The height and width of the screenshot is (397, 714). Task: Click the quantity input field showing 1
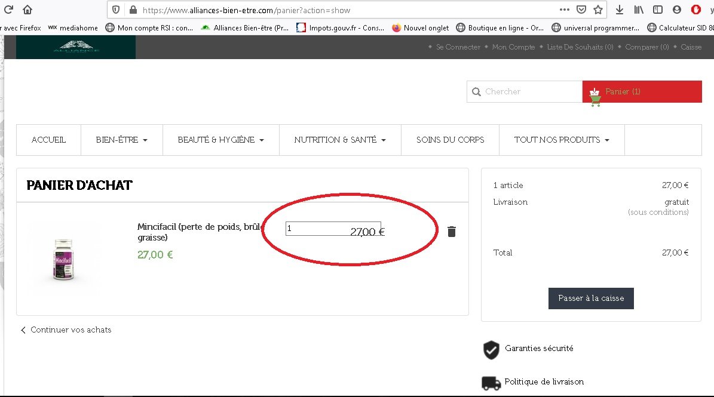333,229
